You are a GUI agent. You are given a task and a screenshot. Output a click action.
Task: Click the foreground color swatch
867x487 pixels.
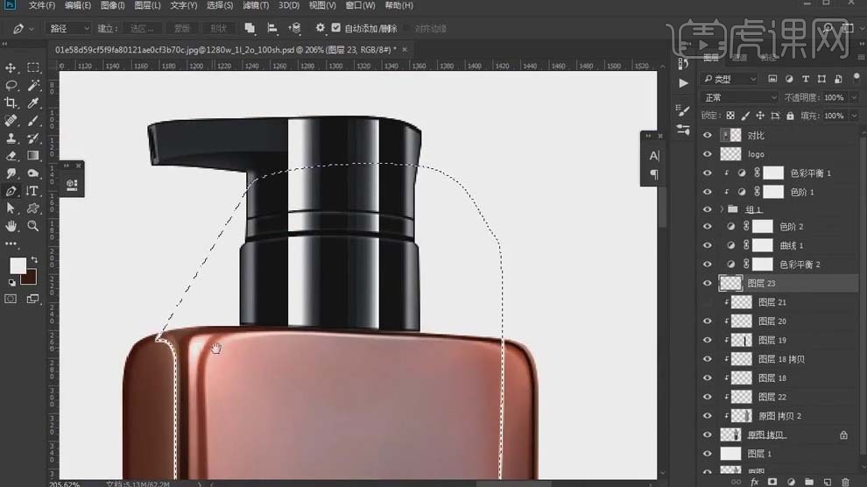pyautogui.click(x=18, y=265)
